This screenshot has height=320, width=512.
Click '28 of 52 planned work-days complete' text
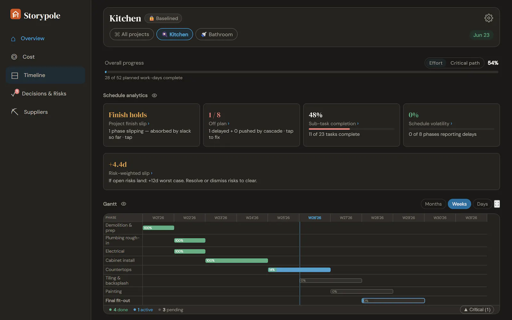144,78
